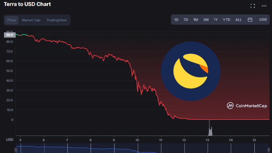Click the 86.9 price label on axis
The image size is (272, 153).
pyautogui.click(x=10, y=35)
